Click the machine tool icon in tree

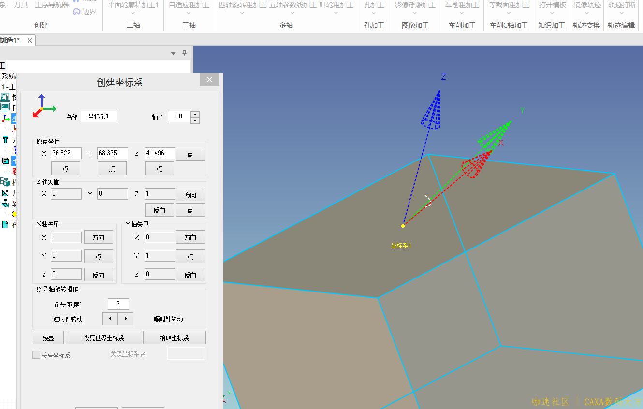tap(5, 97)
